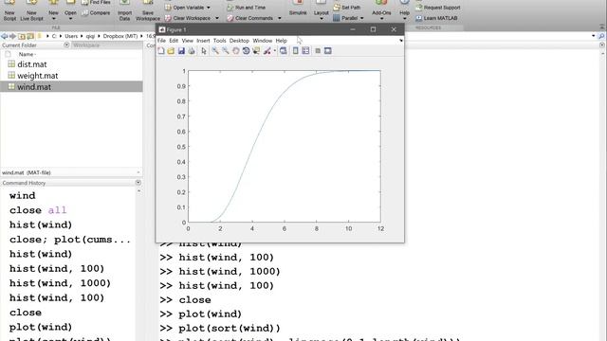This screenshot has width=607, height=341.
Task: Select the Edit Plot arrow tool
Action: [x=204, y=51]
